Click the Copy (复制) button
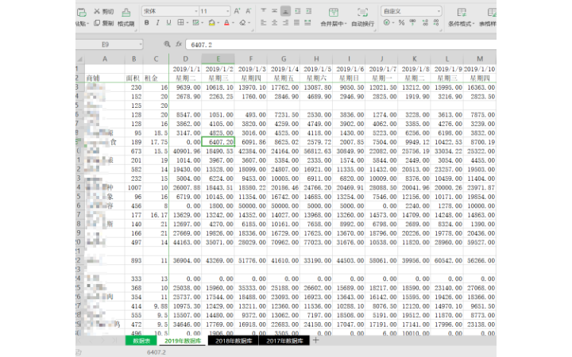Image resolution: width=572 pixels, height=357 pixels. (103, 23)
